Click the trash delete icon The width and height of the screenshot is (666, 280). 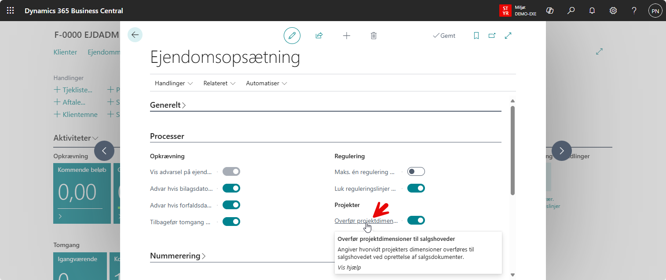coord(373,36)
